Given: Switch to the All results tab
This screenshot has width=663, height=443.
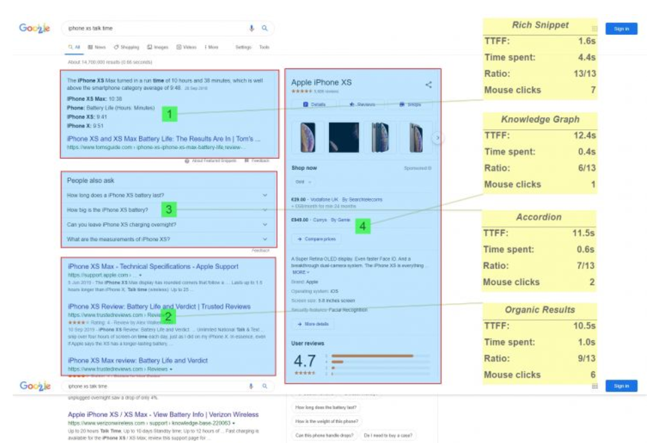Looking at the screenshot, I should pos(74,48).
